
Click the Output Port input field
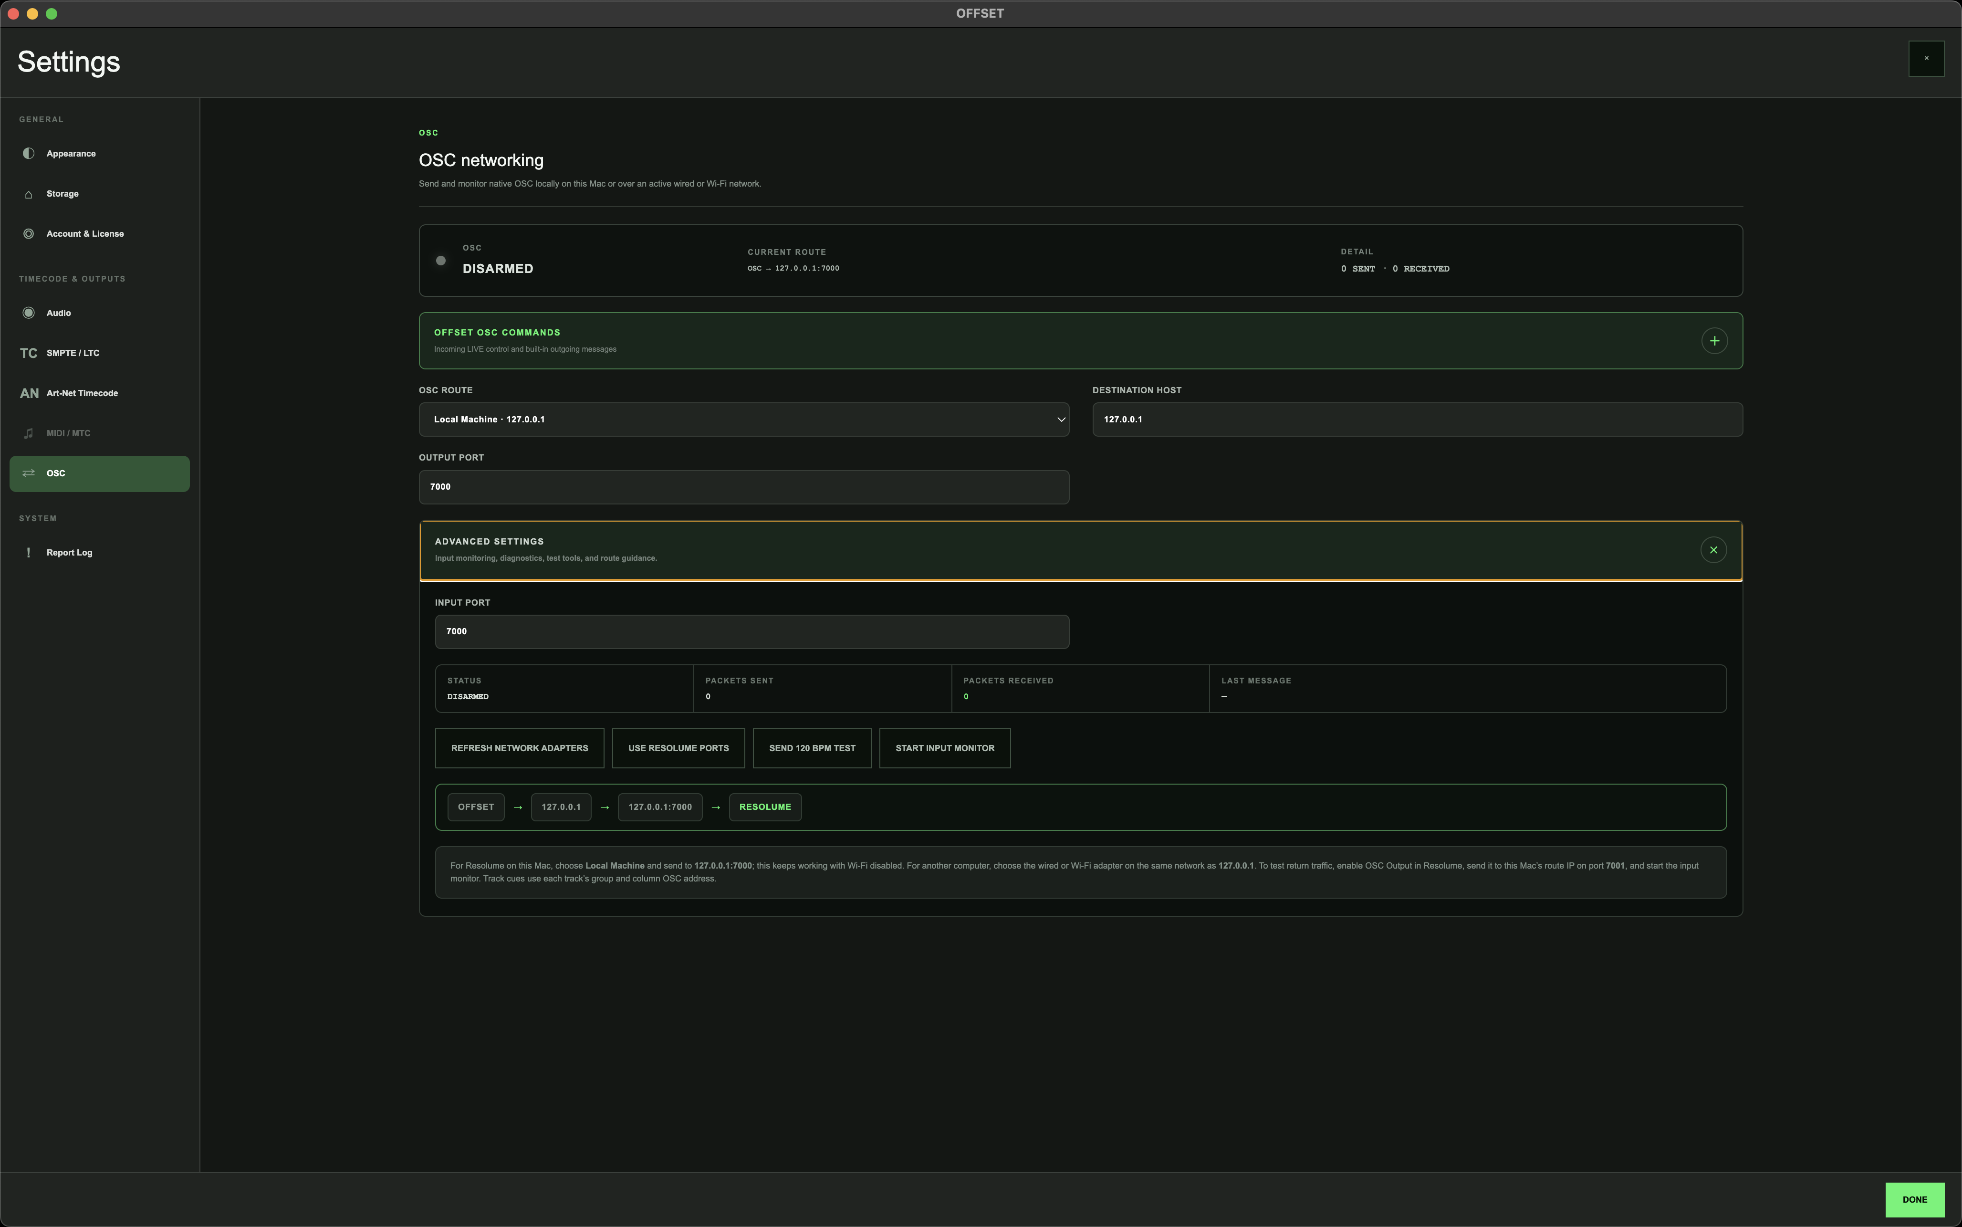click(x=744, y=487)
